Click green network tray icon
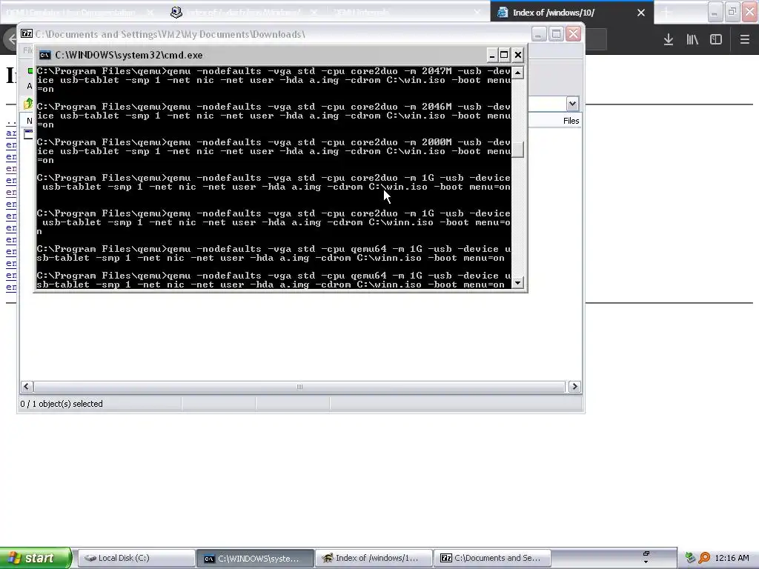The image size is (759, 569). [691, 558]
